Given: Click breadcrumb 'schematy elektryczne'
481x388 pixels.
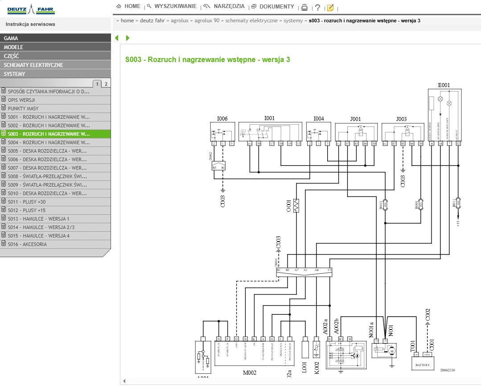Looking at the screenshot, I should point(251,21).
